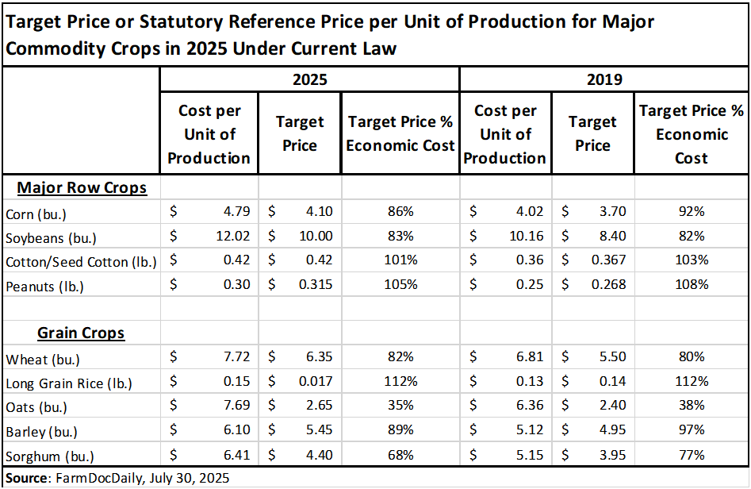Select the 35% oats percentage cell
Screen dimensions: 751x489
[400, 407]
